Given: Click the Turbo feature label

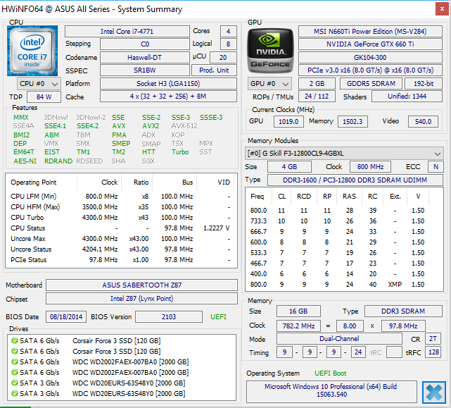Looking at the screenshot, I should coord(180,152).
